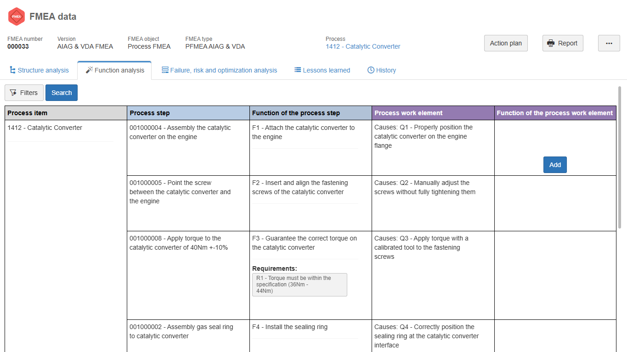Click cause Q1 - Properly position the catalytic converter

(424, 136)
